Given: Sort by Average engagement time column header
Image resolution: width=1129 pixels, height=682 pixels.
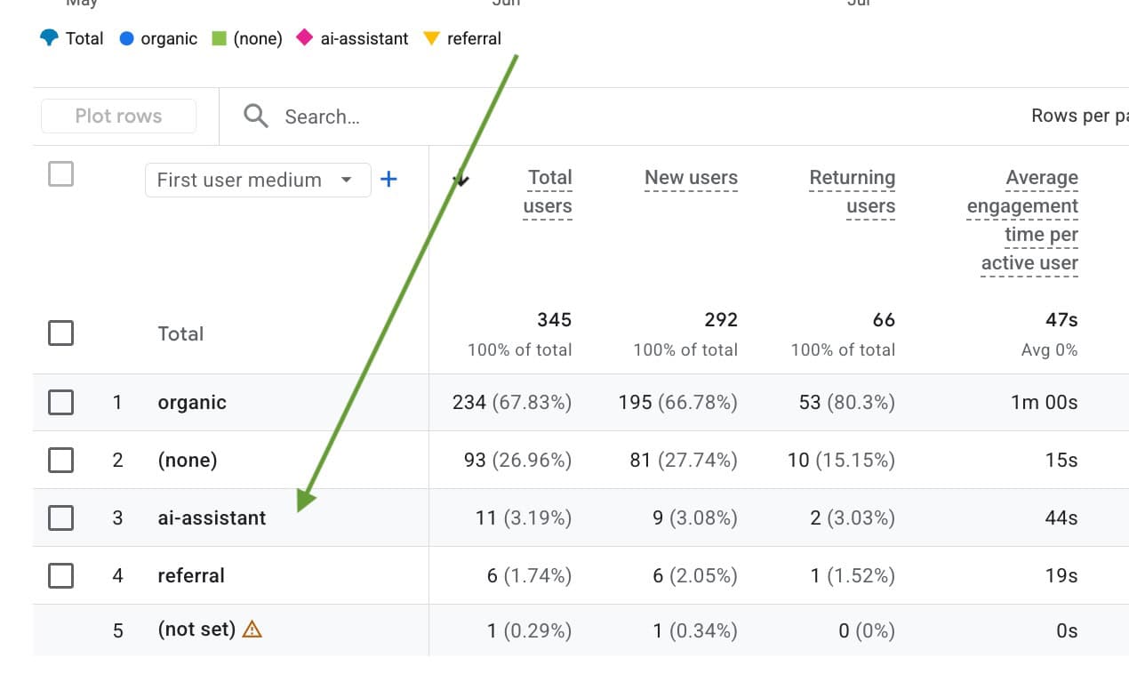Looking at the screenshot, I should pos(1022,220).
